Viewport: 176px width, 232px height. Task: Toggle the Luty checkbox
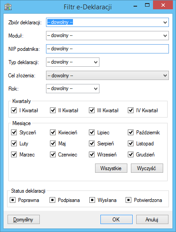click(14, 143)
